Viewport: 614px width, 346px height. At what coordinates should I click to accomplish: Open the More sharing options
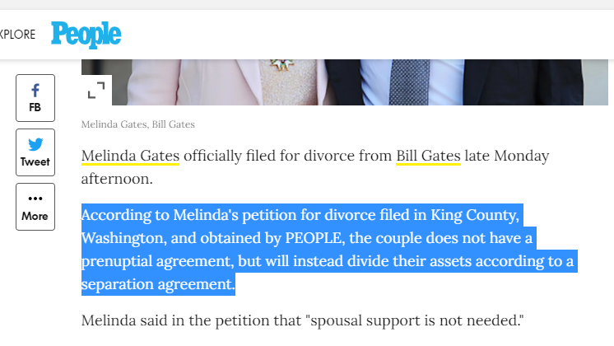tap(35, 207)
